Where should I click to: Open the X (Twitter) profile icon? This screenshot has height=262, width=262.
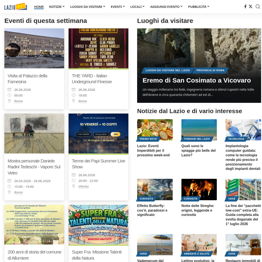click(250, 6)
